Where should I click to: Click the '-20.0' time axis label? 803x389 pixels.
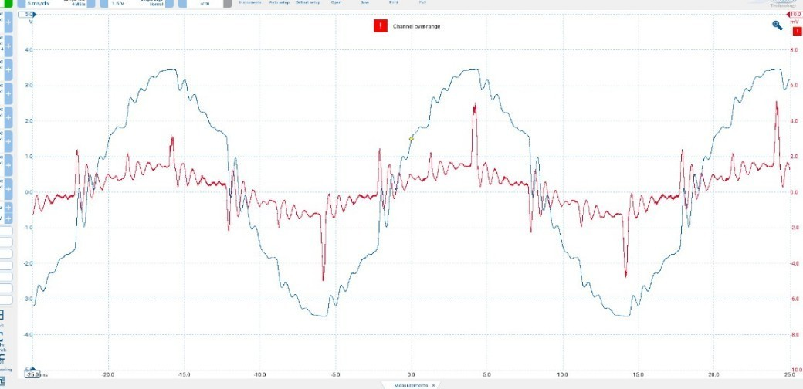[108, 374]
